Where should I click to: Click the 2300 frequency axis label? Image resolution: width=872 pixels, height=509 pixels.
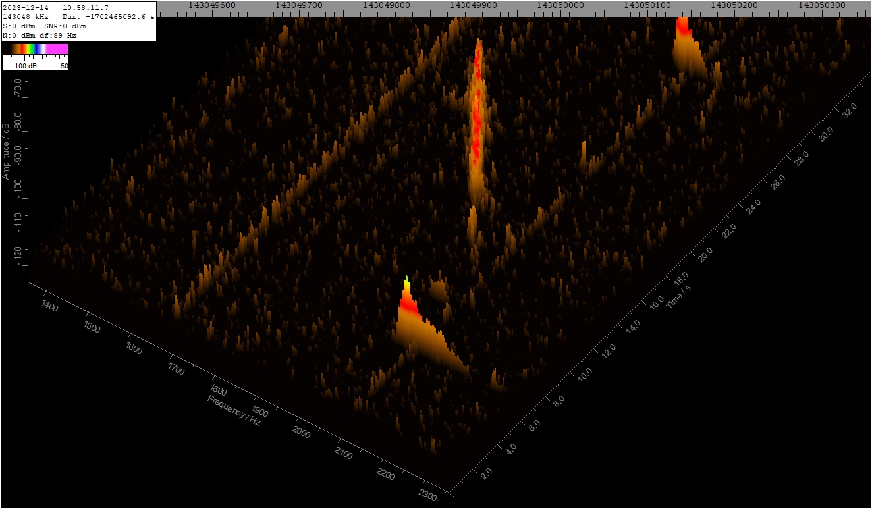(427, 495)
